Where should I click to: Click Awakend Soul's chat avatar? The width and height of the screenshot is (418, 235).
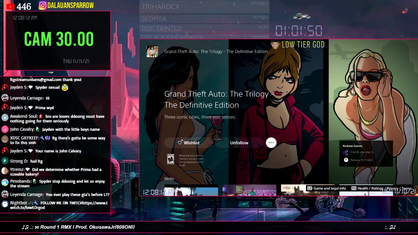point(5,117)
